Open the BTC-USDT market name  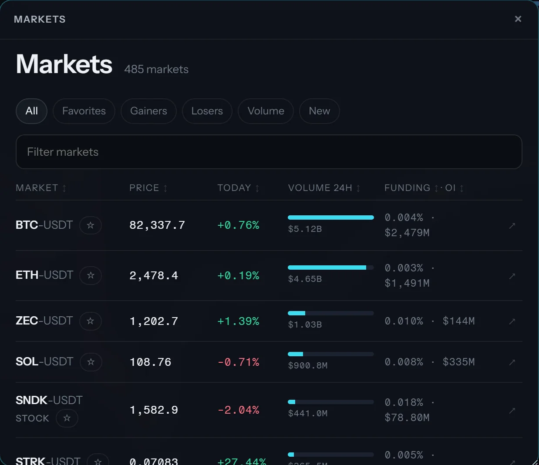point(44,225)
